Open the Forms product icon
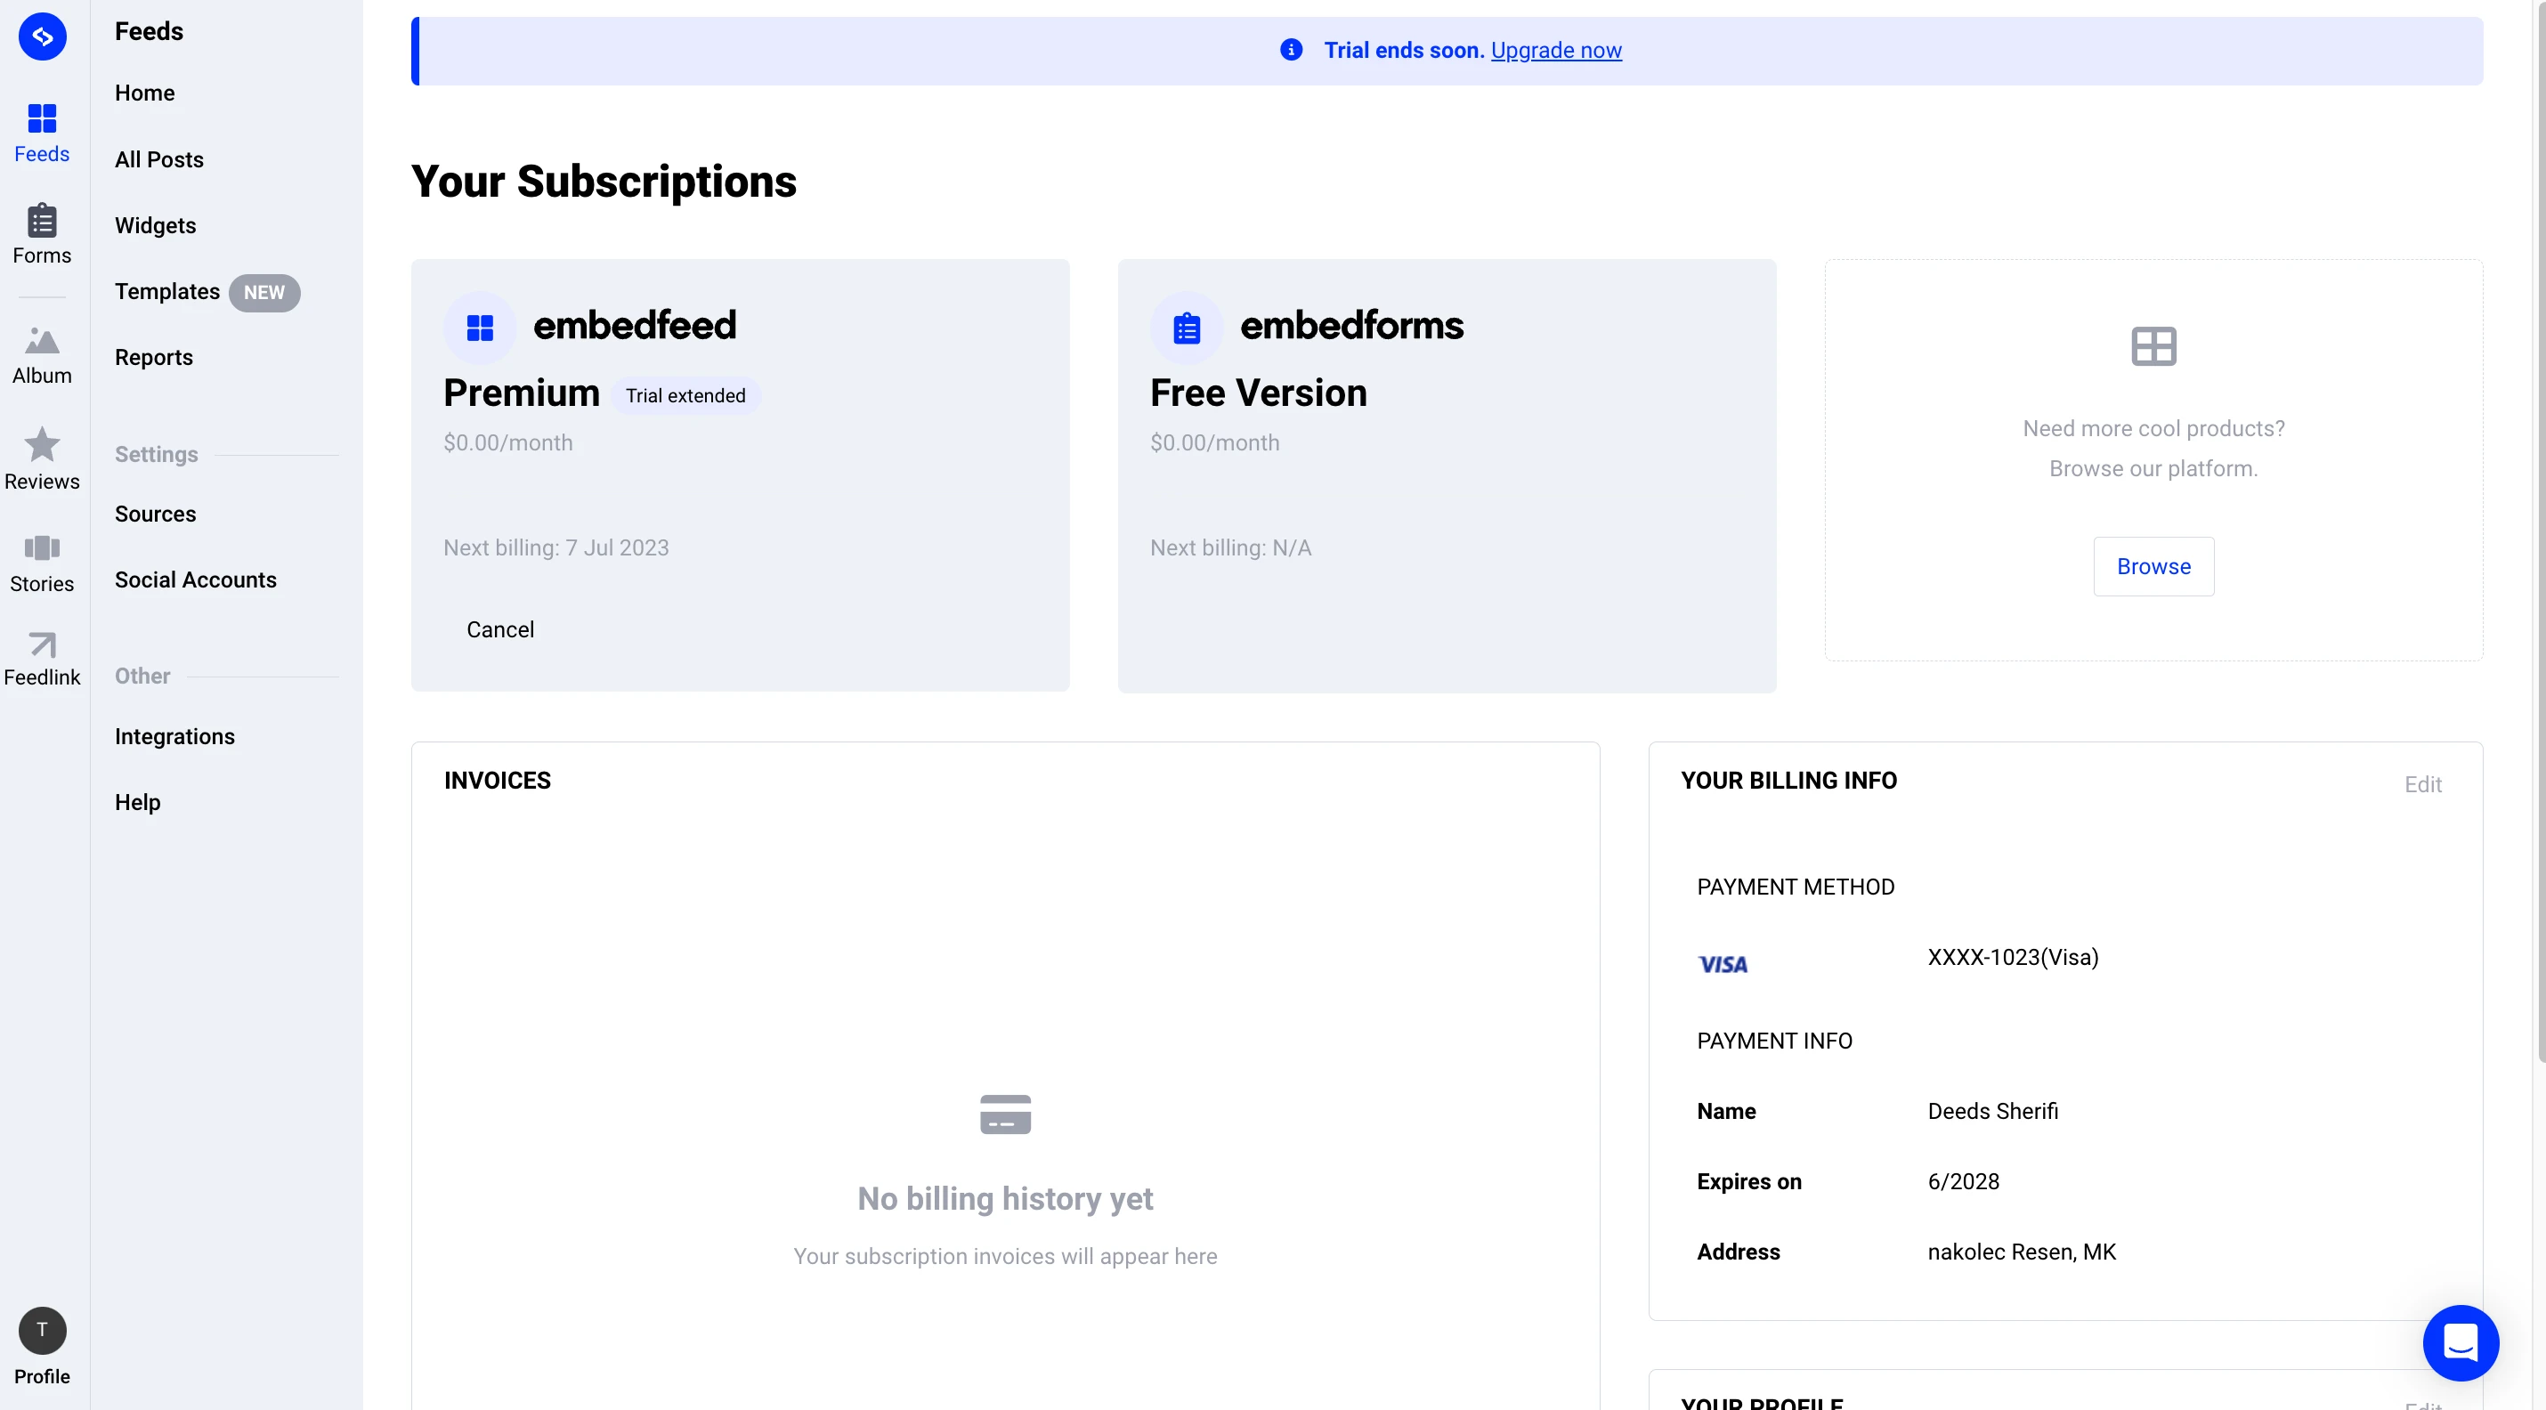Viewport: 2546px width, 1410px height. point(43,219)
